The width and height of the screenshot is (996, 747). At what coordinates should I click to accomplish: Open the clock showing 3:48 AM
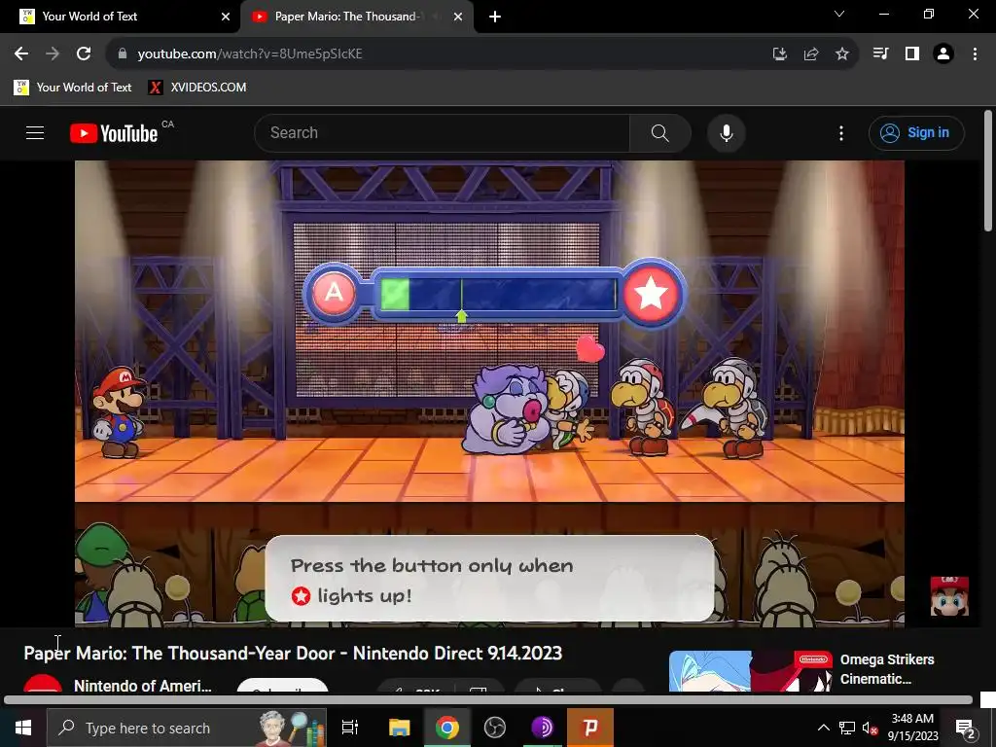pos(912,728)
